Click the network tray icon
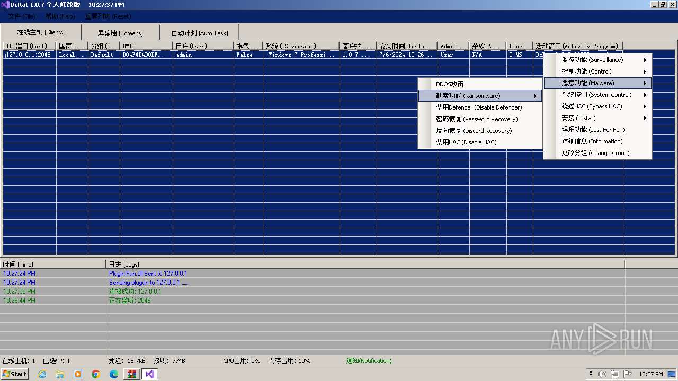This screenshot has height=381, width=678. 614,374
